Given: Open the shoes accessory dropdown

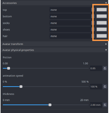Looking at the screenshot, I should pyautogui.click(x=72, y=30).
